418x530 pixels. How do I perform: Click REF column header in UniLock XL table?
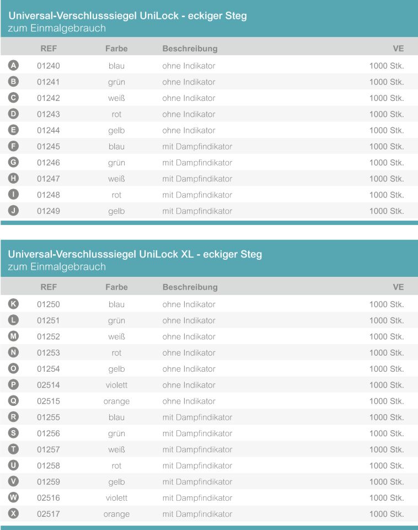(49, 287)
